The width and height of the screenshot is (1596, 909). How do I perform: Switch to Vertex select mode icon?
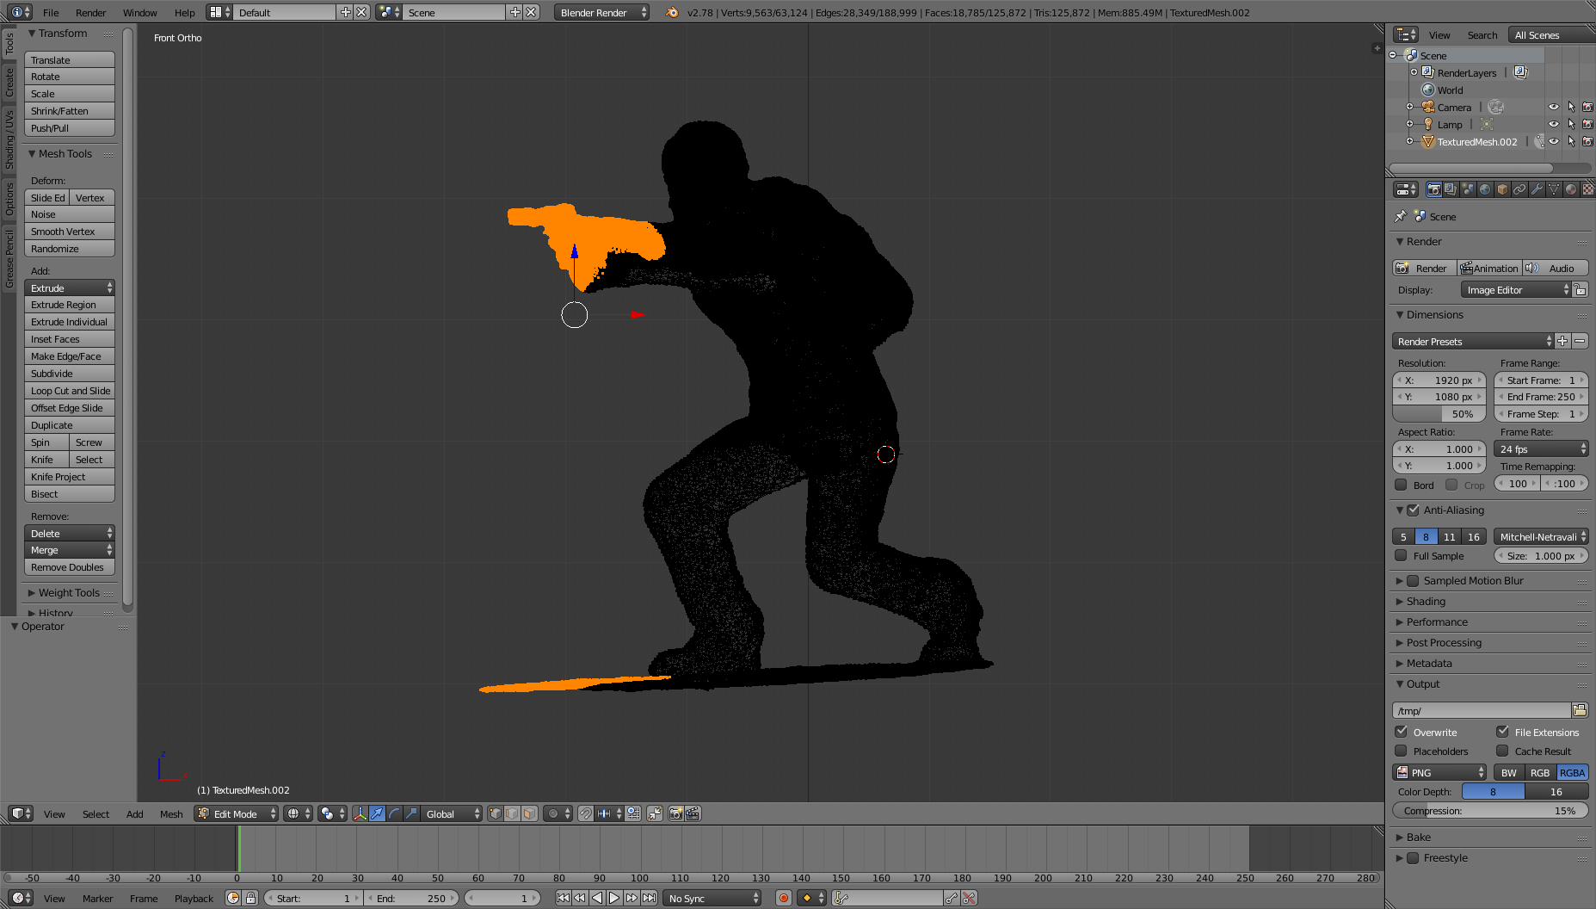[x=496, y=813]
